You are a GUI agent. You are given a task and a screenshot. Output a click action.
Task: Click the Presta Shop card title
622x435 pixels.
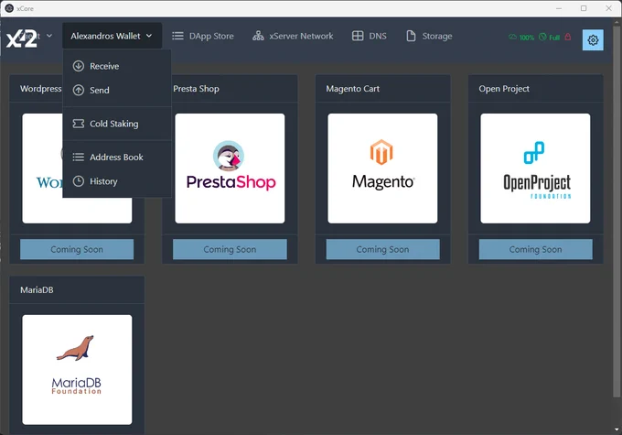point(196,89)
